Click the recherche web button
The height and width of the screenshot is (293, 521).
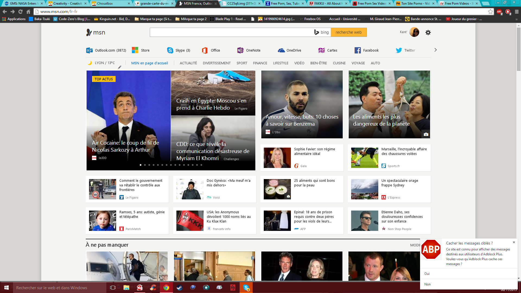click(348, 32)
